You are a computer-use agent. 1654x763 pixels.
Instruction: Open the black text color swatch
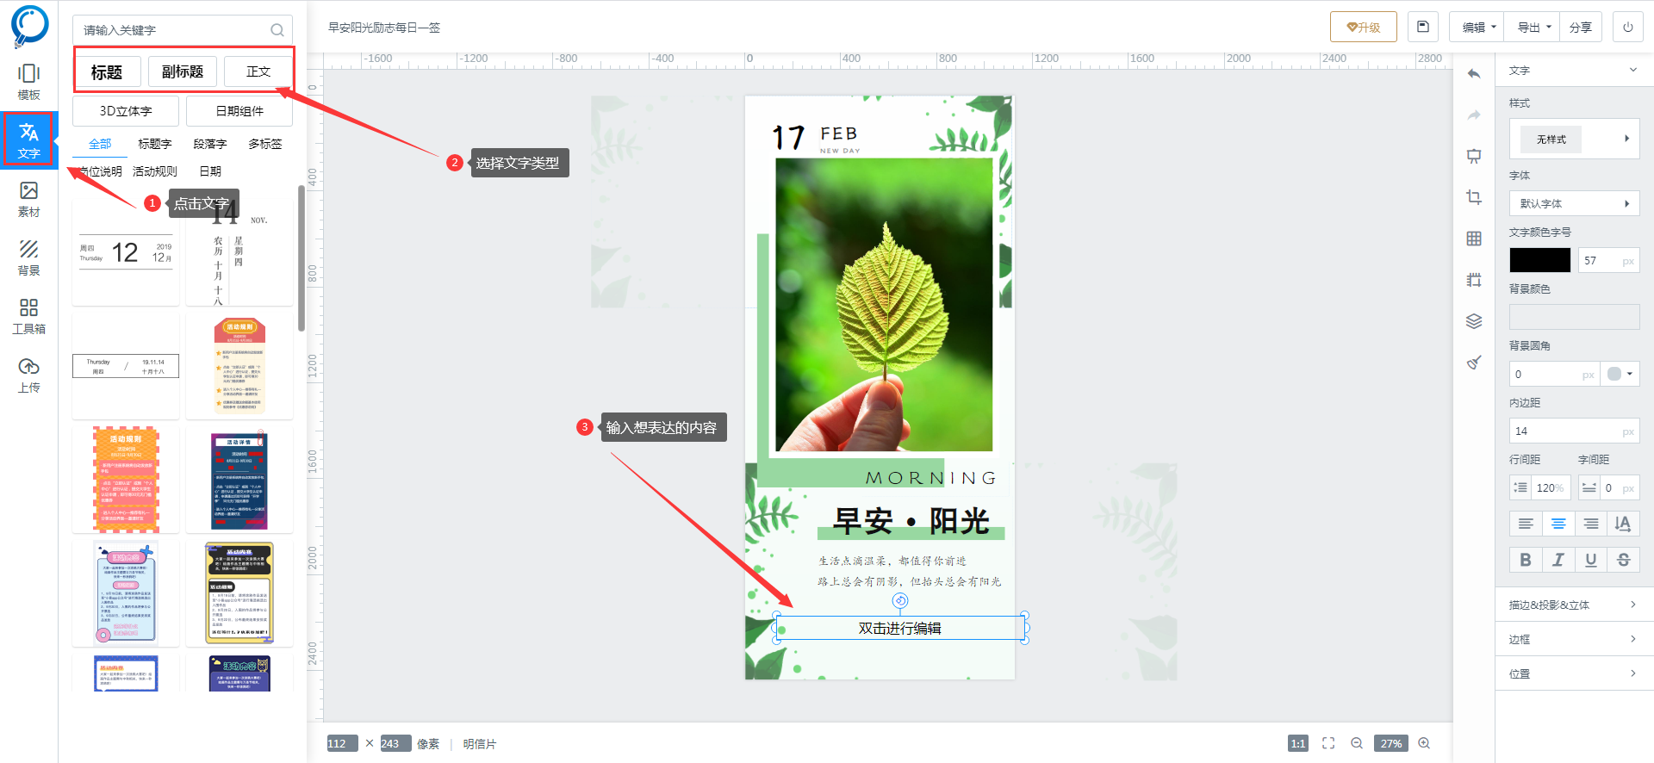[1540, 260]
